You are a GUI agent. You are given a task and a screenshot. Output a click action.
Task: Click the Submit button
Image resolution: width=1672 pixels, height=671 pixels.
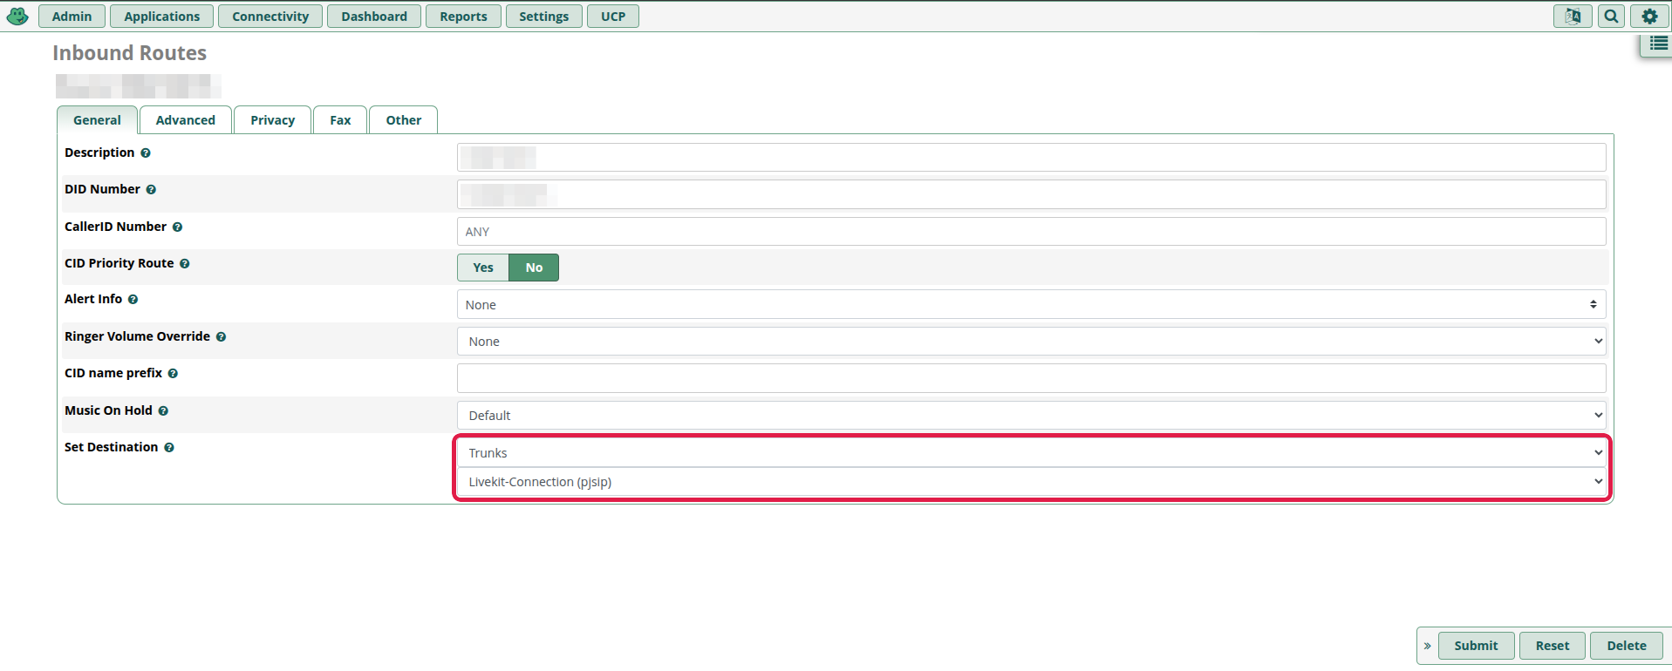point(1476,646)
